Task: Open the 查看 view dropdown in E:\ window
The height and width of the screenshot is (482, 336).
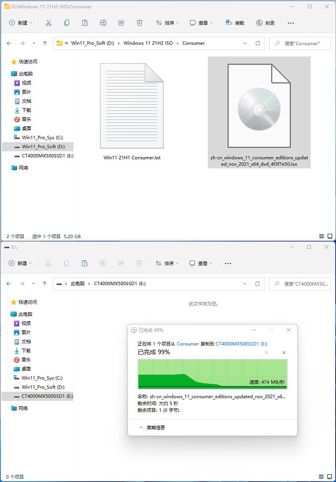Action: [x=201, y=264]
